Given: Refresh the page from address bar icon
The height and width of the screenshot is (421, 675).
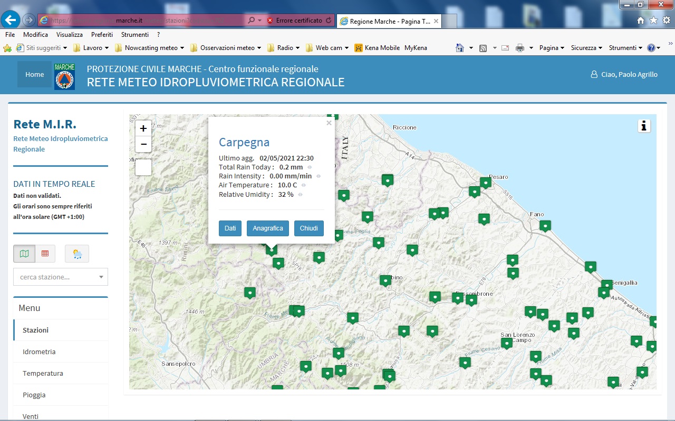Looking at the screenshot, I should (329, 21).
